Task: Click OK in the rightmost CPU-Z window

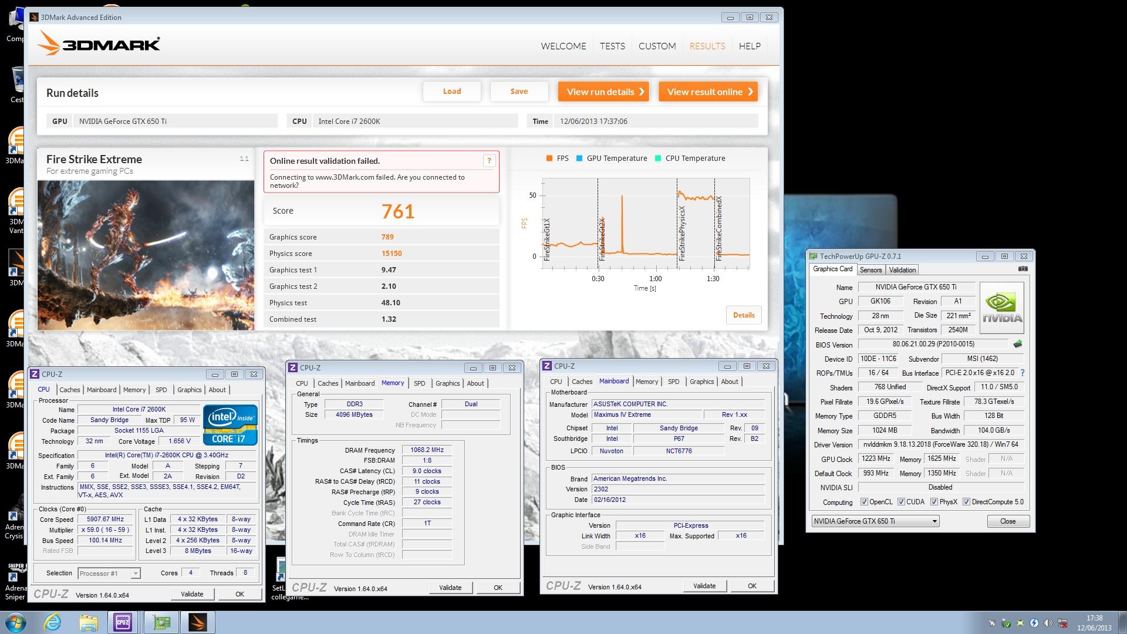Action: 752,586
